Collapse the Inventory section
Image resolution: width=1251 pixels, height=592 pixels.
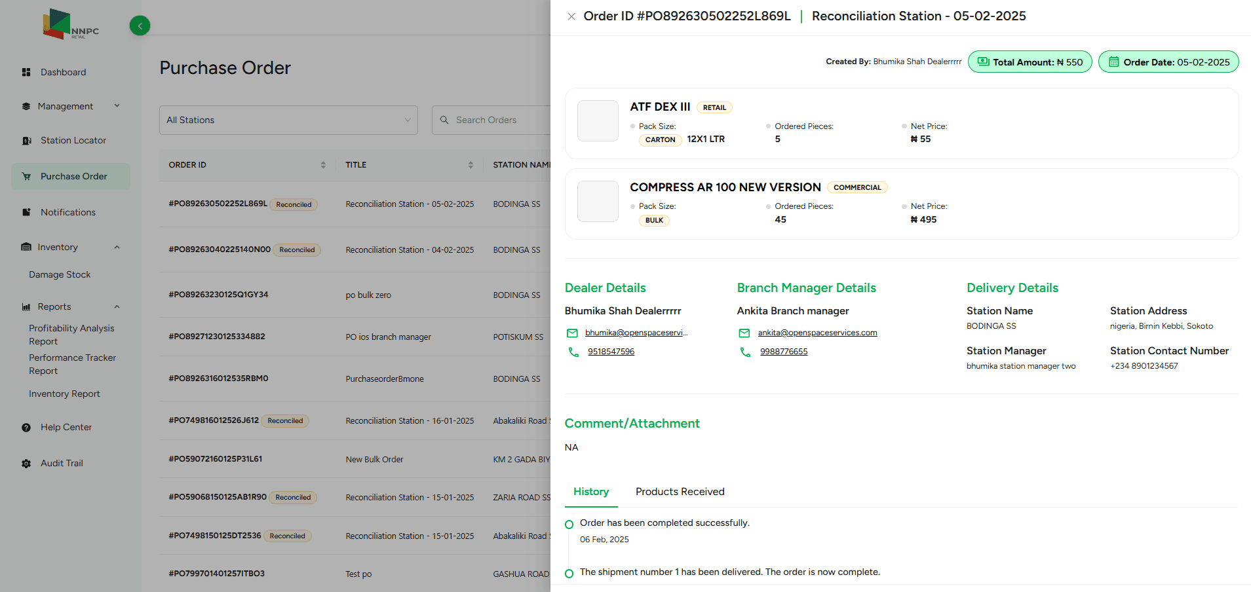pyautogui.click(x=117, y=248)
